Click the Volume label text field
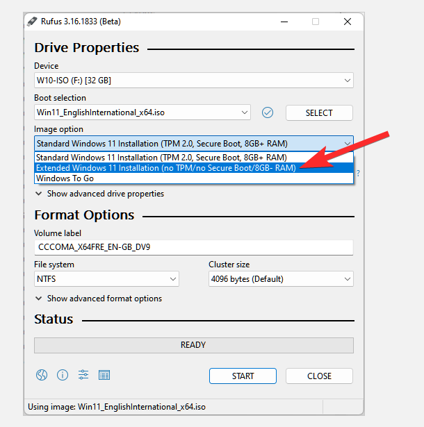 193,247
